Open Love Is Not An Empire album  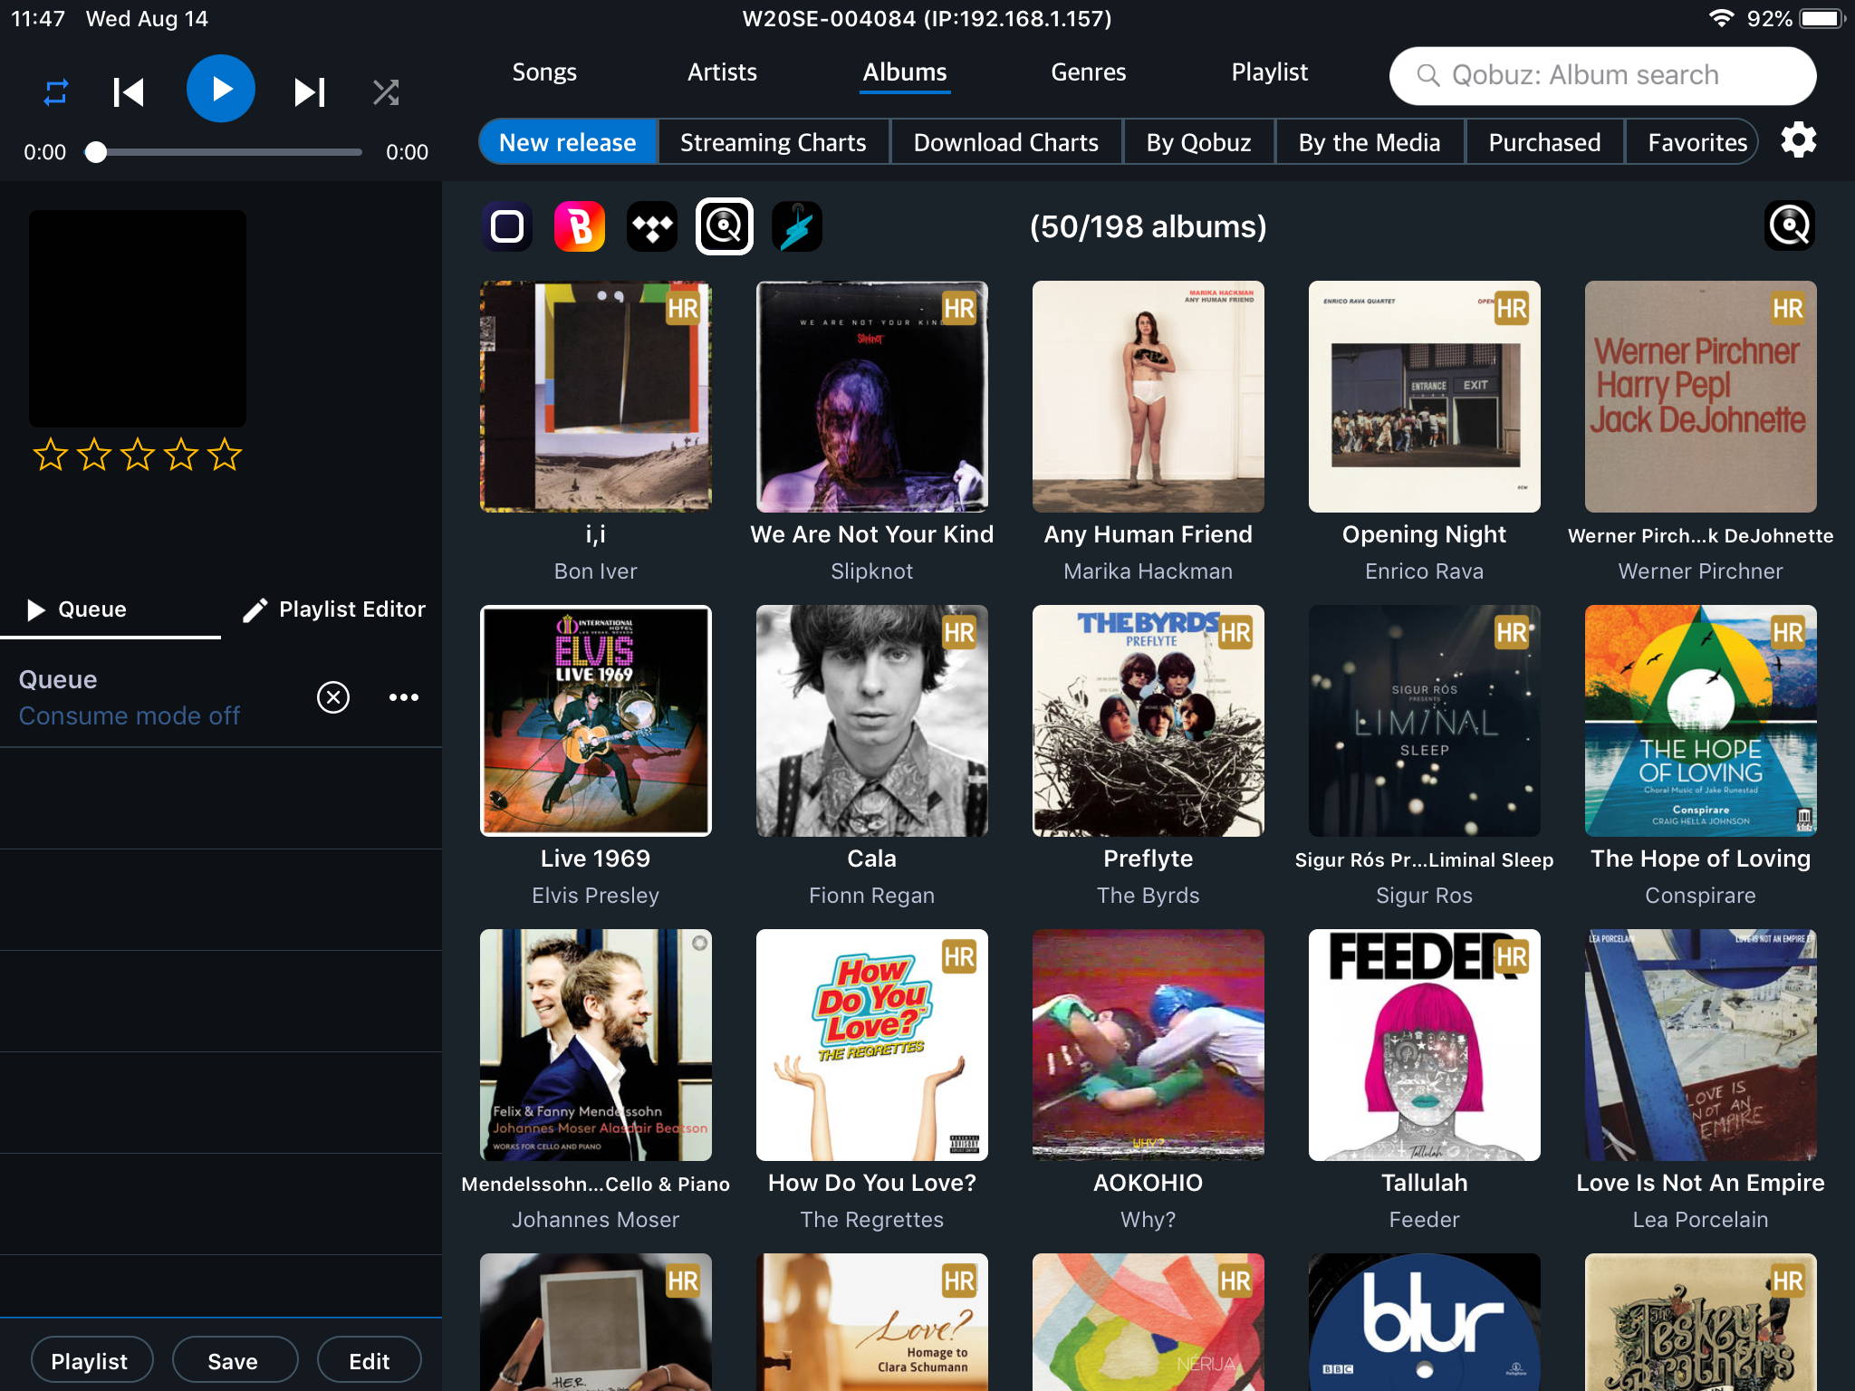tap(1701, 1045)
